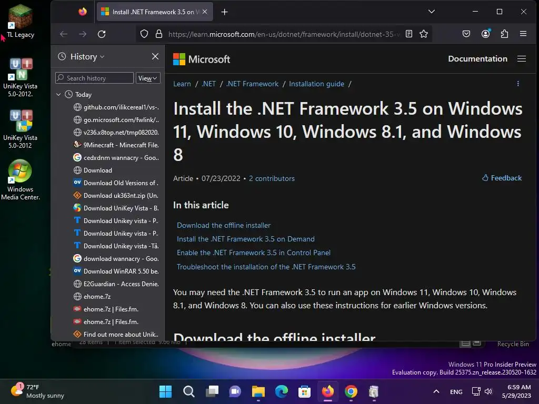The height and width of the screenshot is (404, 539).
Task: Go back to previous page
Action: [64, 34]
